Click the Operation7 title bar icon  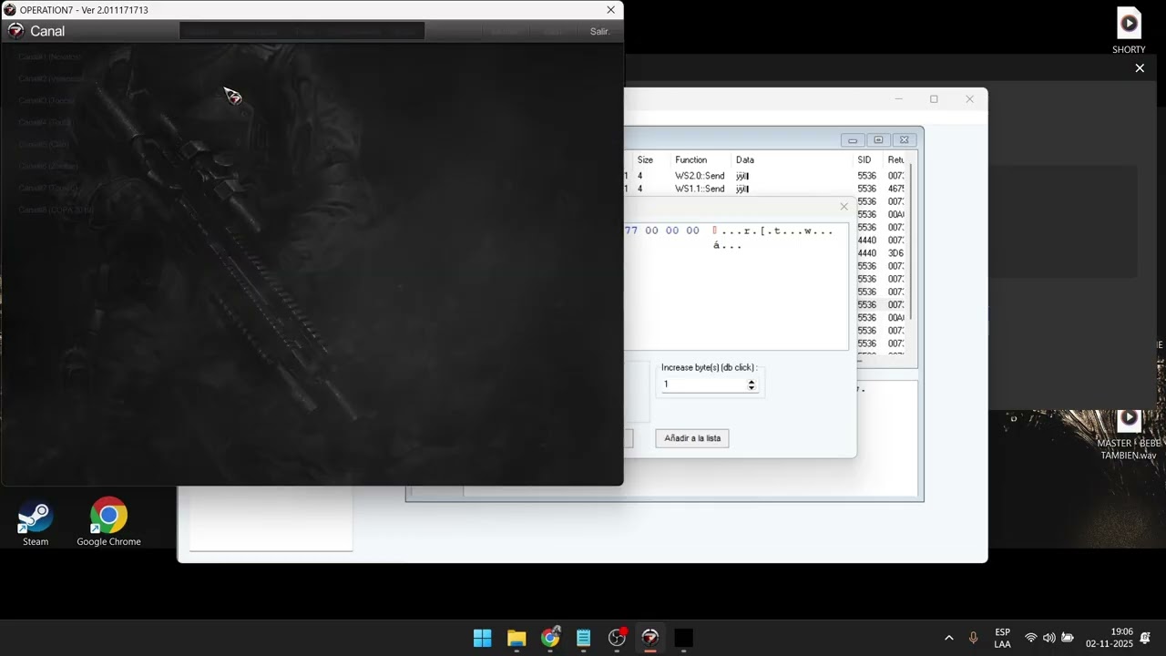click(10, 10)
